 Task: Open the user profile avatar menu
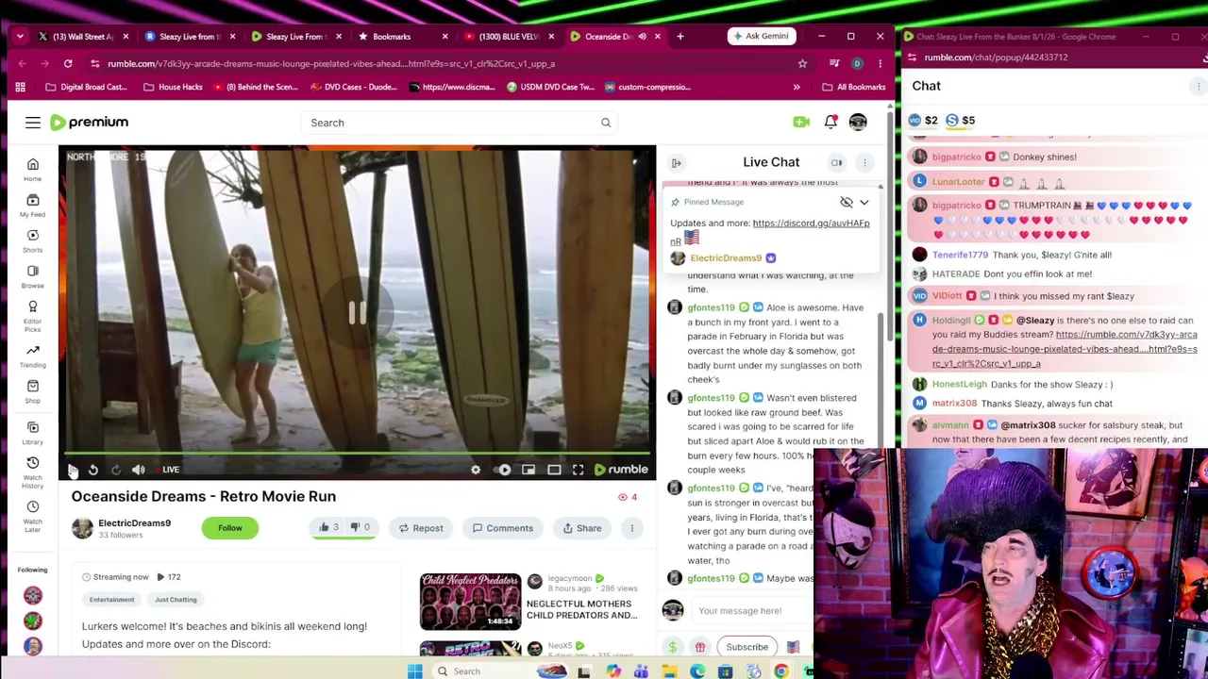[858, 123]
